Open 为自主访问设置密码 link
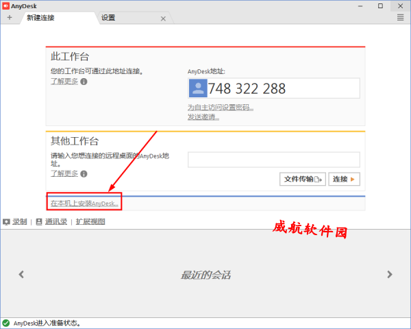Screen dimensions: 411x329 tap(221, 108)
